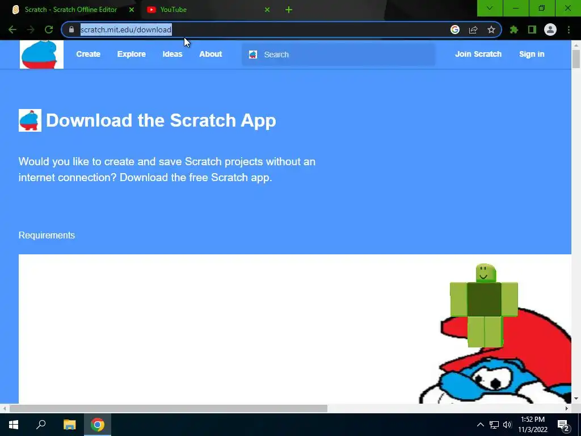Open a new tab with plus button

pyautogui.click(x=289, y=10)
